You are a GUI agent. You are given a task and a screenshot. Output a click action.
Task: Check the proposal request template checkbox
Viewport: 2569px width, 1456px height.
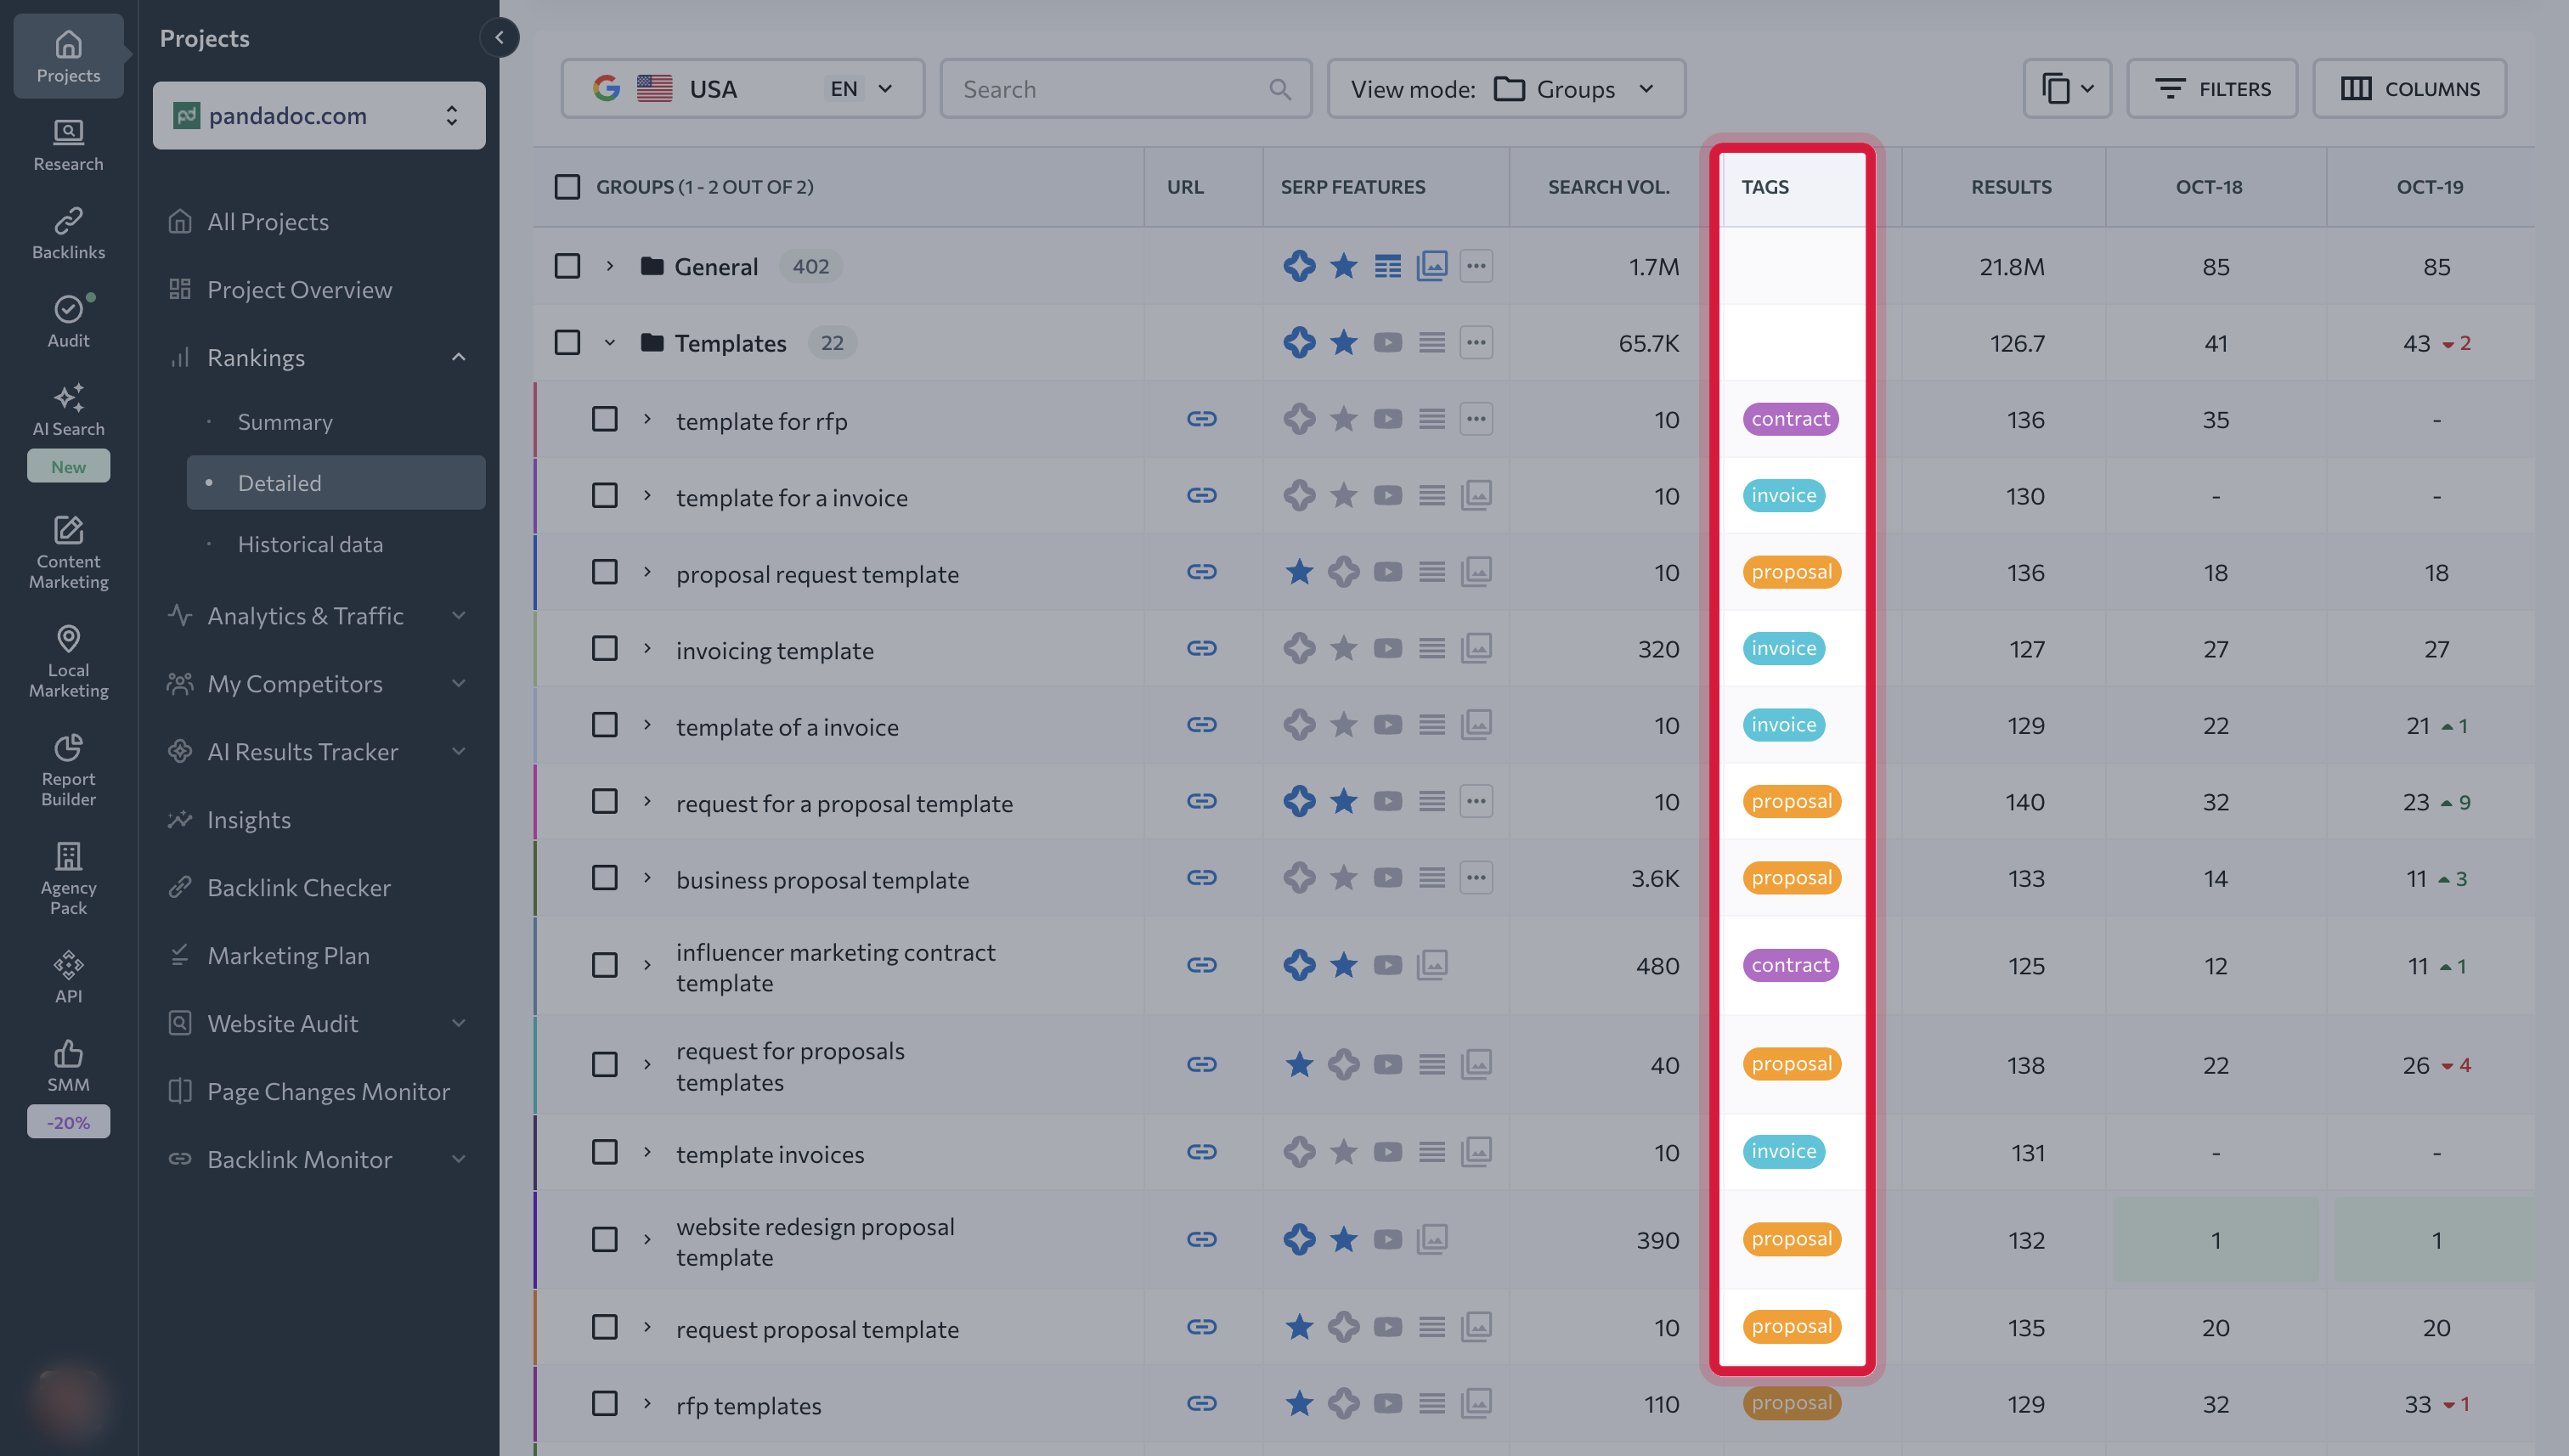pyautogui.click(x=604, y=572)
